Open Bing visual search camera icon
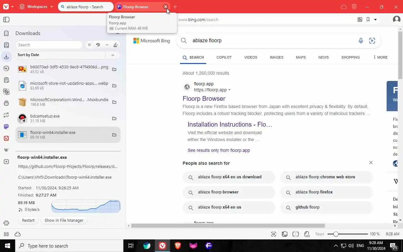Screen dimensions: 403x252 [x=372, y=41]
